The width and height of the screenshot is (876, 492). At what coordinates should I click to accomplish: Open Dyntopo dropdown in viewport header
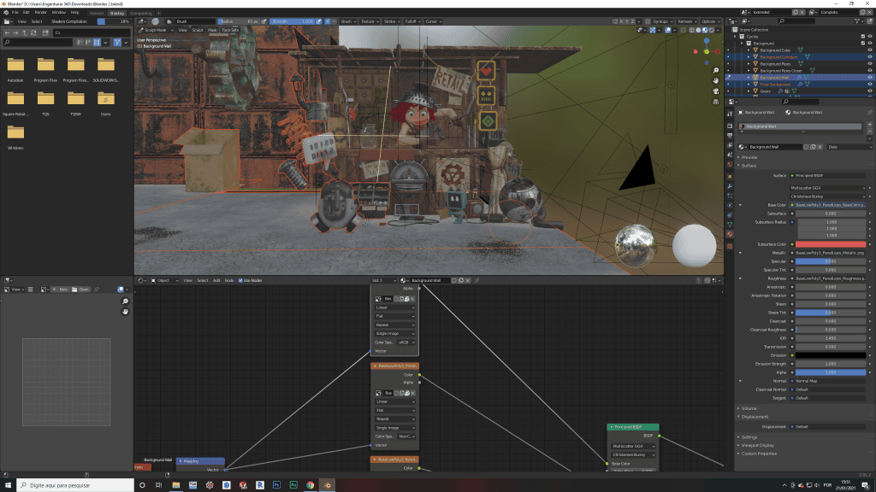(663, 21)
